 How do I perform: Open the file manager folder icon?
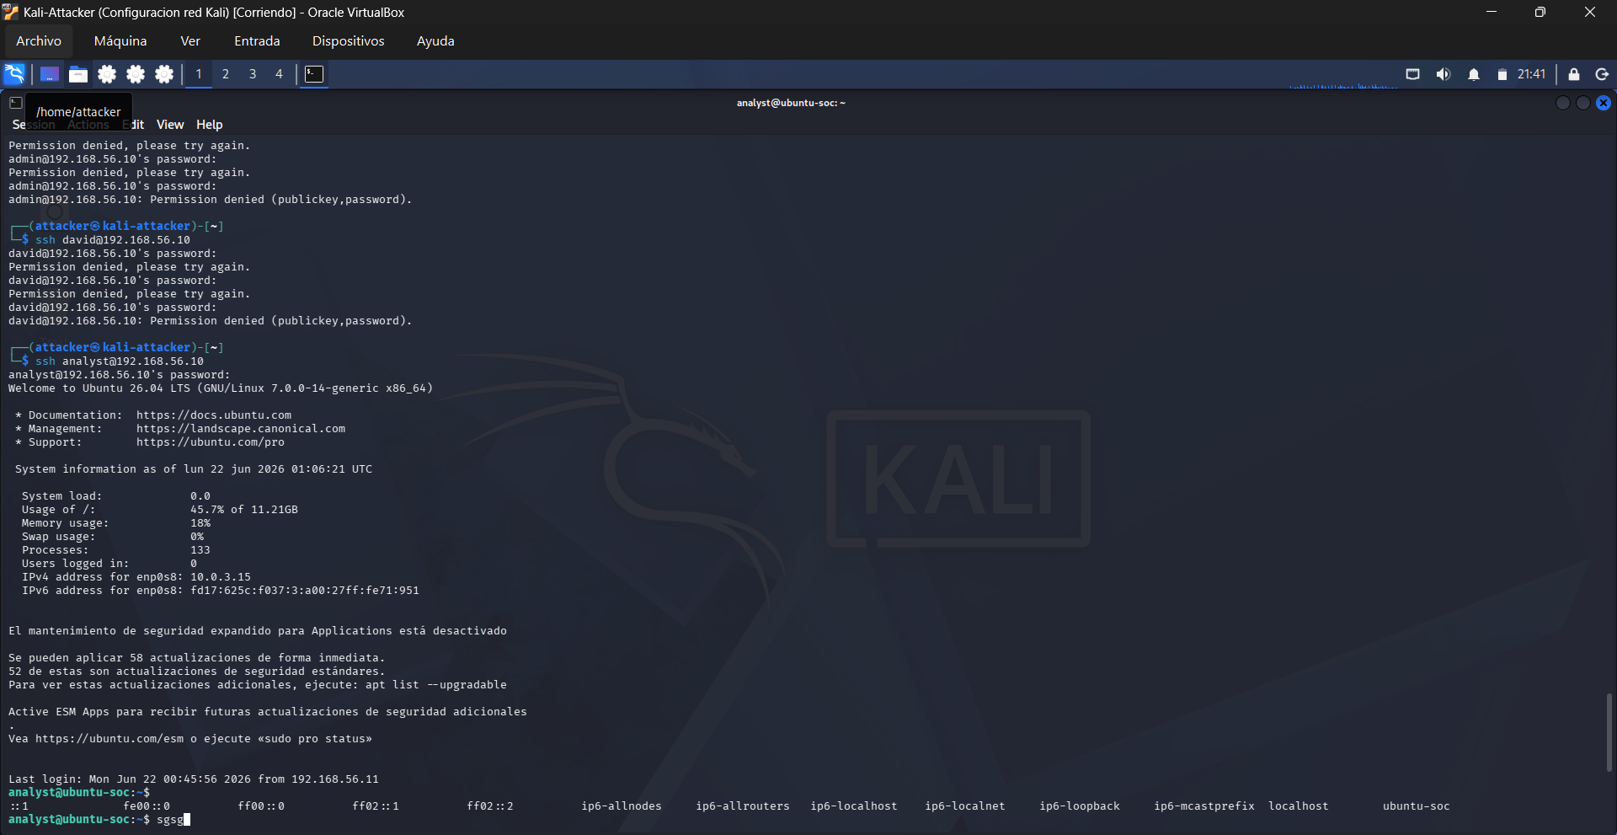pyautogui.click(x=78, y=74)
